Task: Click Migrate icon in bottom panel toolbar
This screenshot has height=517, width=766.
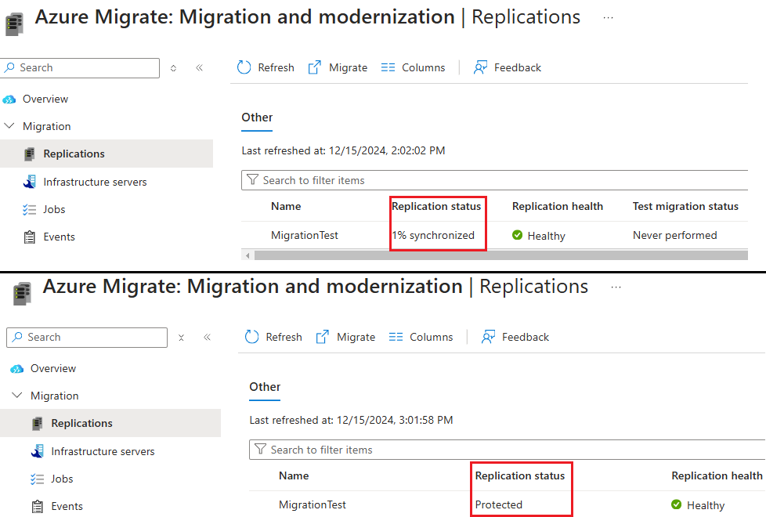Action: 323,337
